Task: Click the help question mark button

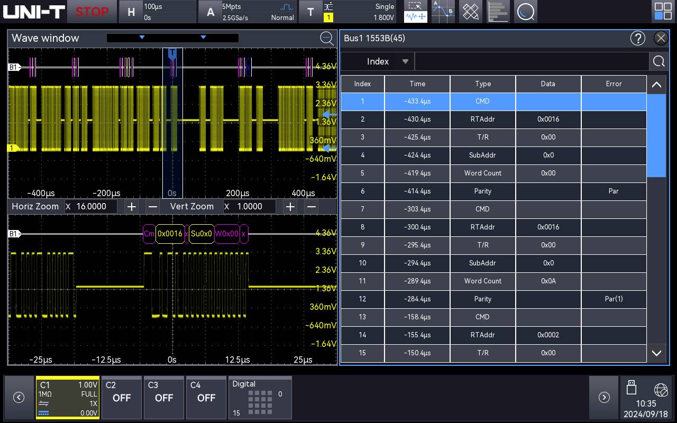Action: (638, 38)
